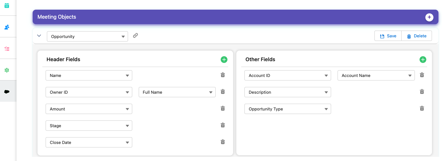442x161 pixels.
Task: Remove the Description field using the trash icon
Action: pyautogui.click(x=422, y=92)
